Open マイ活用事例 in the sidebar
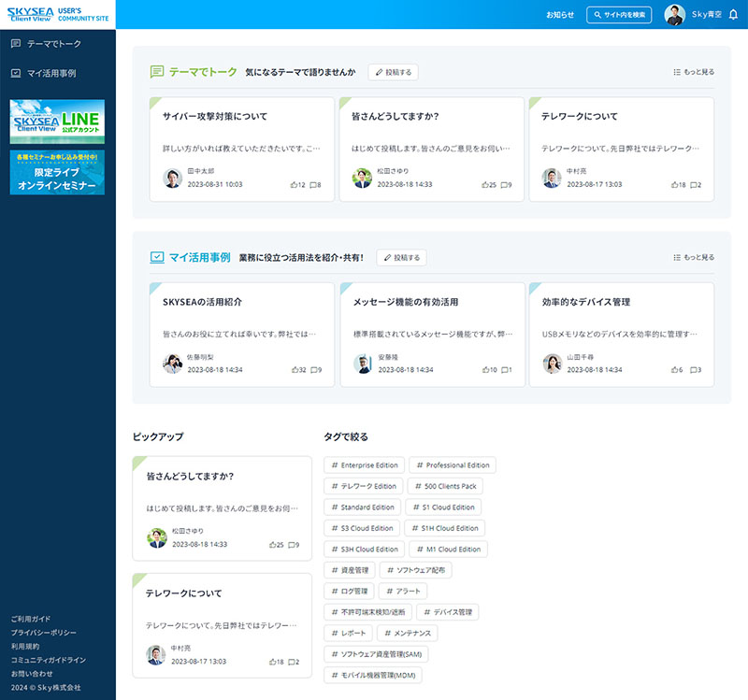This screenshot has height=700, width=748. [44, 73]
